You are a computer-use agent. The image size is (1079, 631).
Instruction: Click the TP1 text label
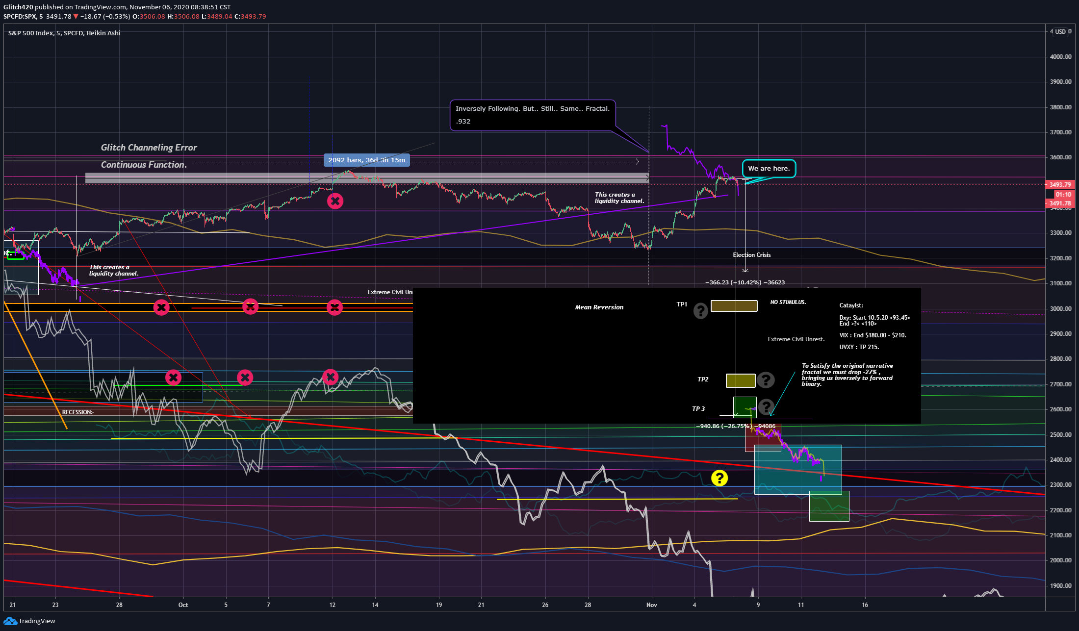tap(682, 304)
